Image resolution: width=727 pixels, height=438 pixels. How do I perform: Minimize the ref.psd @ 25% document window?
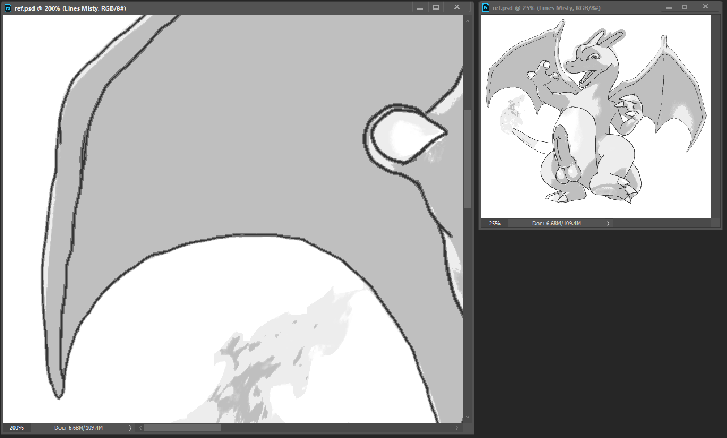click(668, 7)
